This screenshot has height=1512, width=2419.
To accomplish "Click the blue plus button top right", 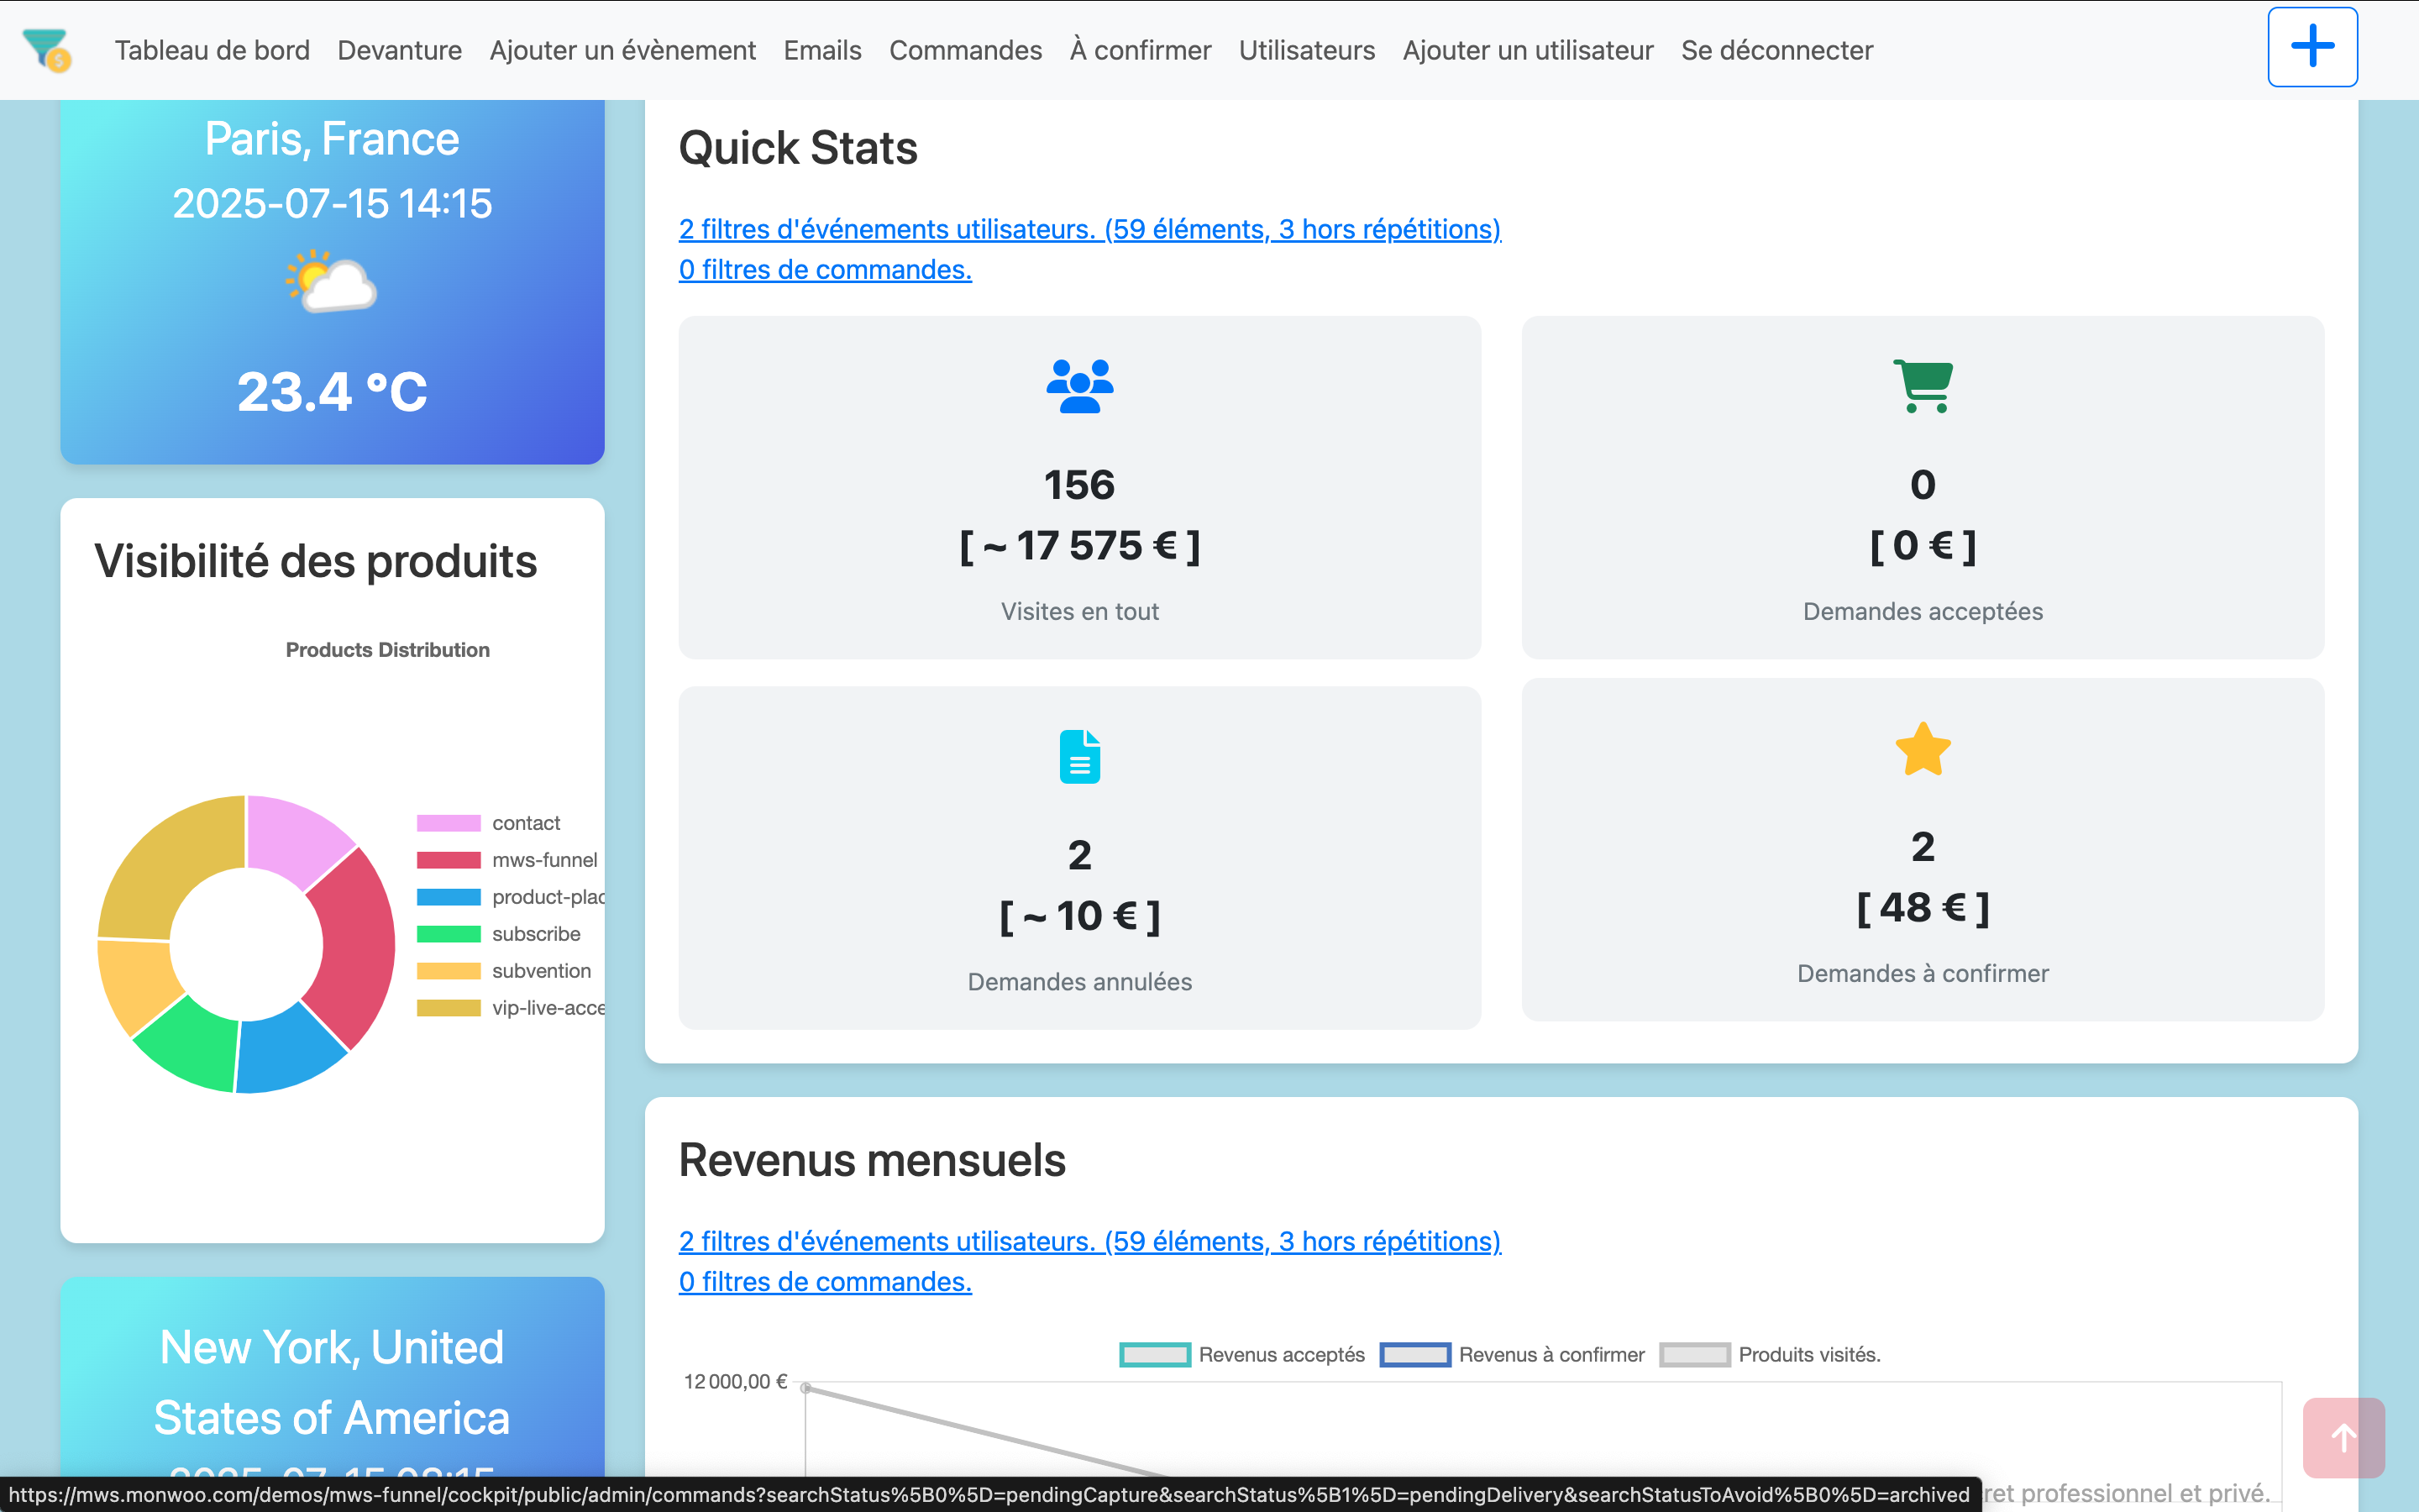I will pos(2311,47).
